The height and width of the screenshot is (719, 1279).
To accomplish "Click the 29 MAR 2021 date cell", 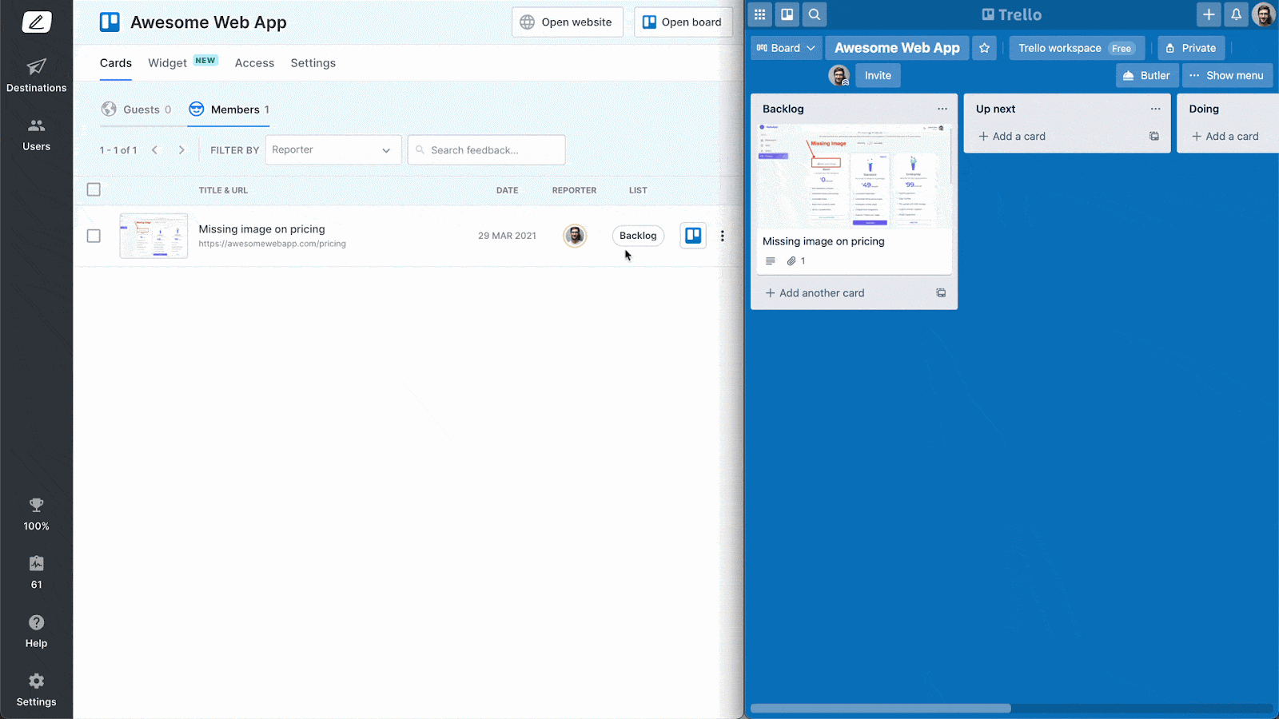I will (508, 236).
